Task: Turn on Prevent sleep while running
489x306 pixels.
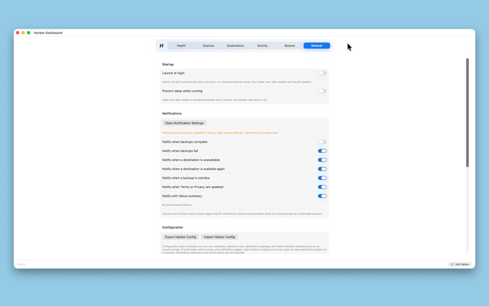Action: point(322,91)
